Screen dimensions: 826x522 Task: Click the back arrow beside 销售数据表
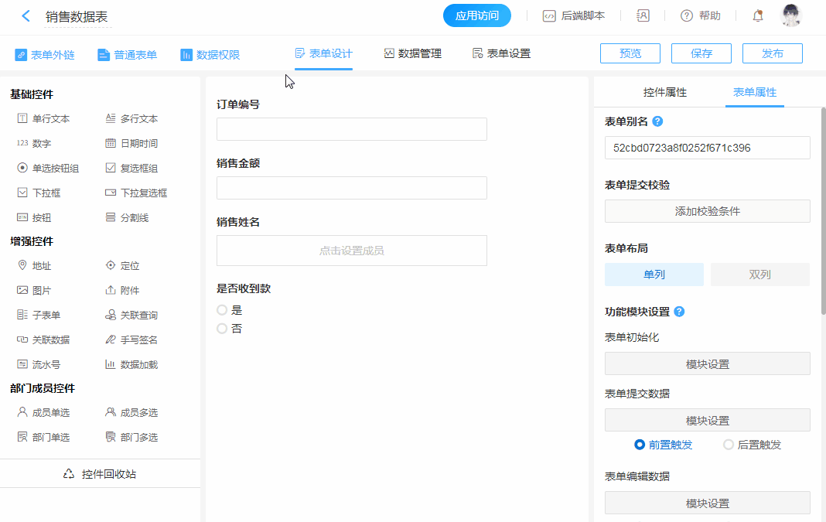click(x=26, y=15)
